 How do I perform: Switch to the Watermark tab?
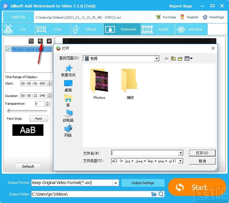[122, 29]
